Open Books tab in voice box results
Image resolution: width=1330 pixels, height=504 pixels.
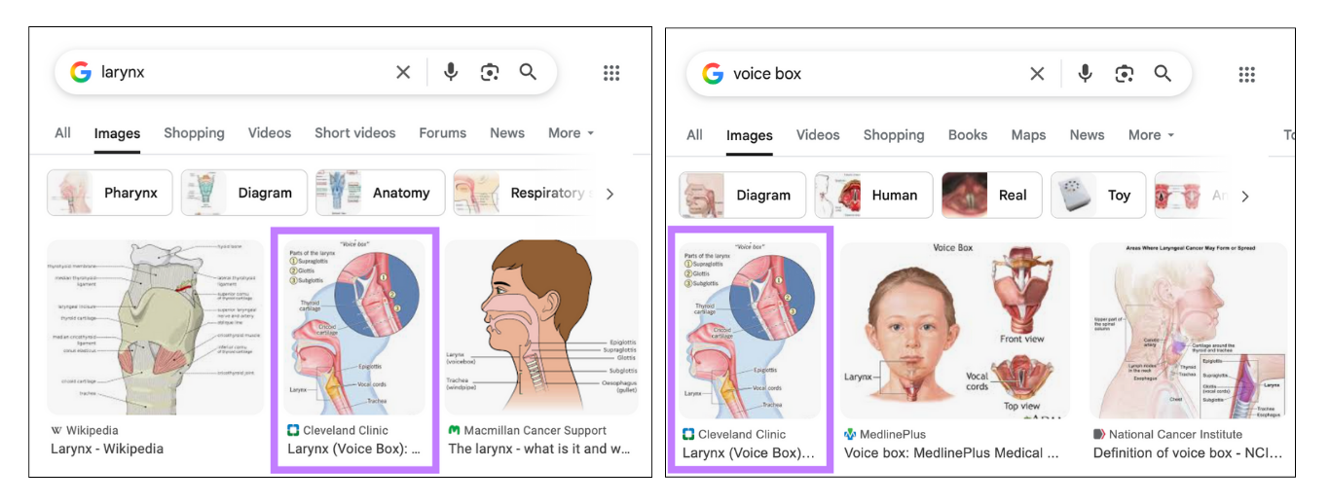click(968, 135)
